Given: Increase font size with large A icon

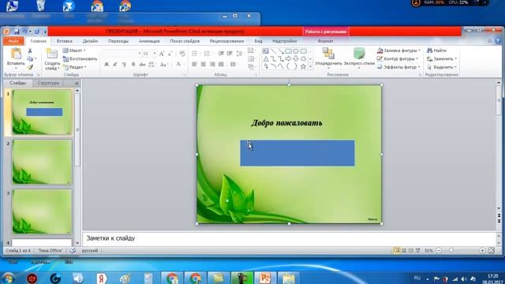Looking at the screenshot, I should [162, 54].
